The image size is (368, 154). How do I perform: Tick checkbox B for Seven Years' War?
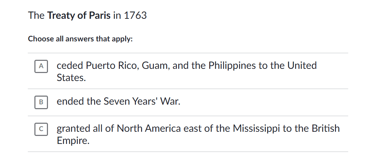pyautogui.click(x=41, y=102)
